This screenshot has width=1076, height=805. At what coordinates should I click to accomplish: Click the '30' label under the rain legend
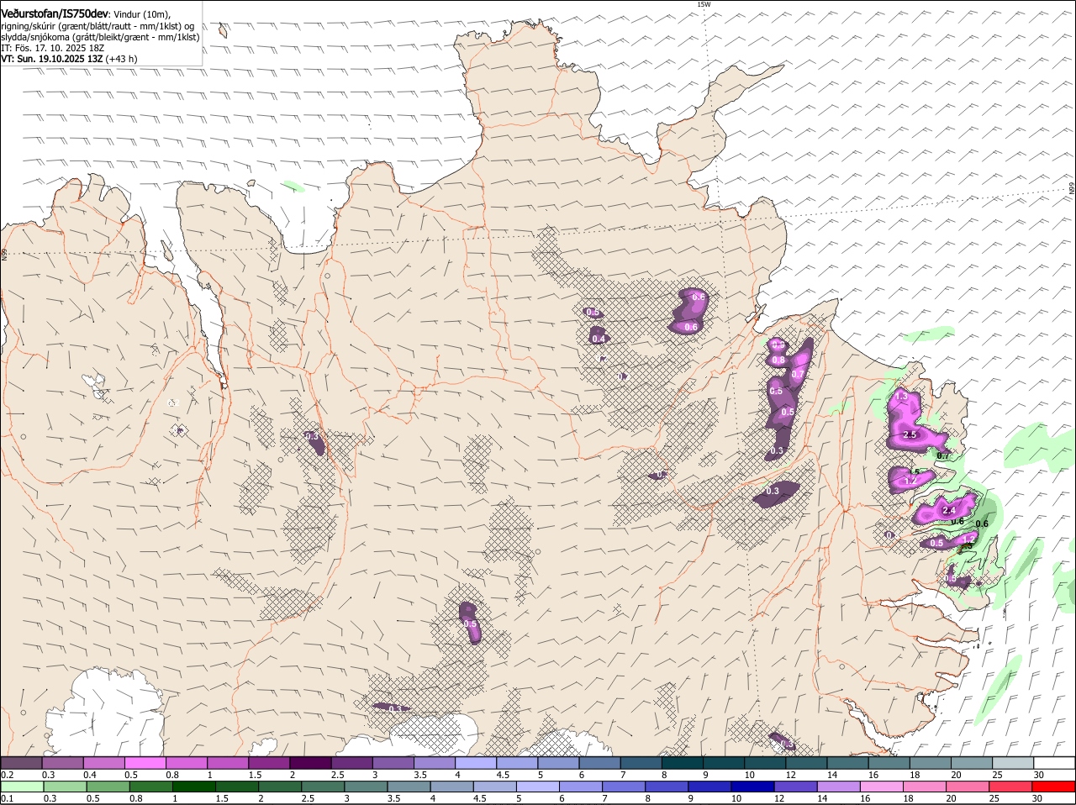[1037, 798]
